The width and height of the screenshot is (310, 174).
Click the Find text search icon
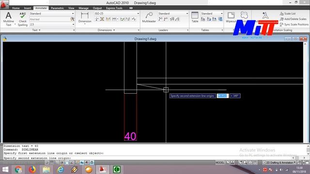(72, 19)
